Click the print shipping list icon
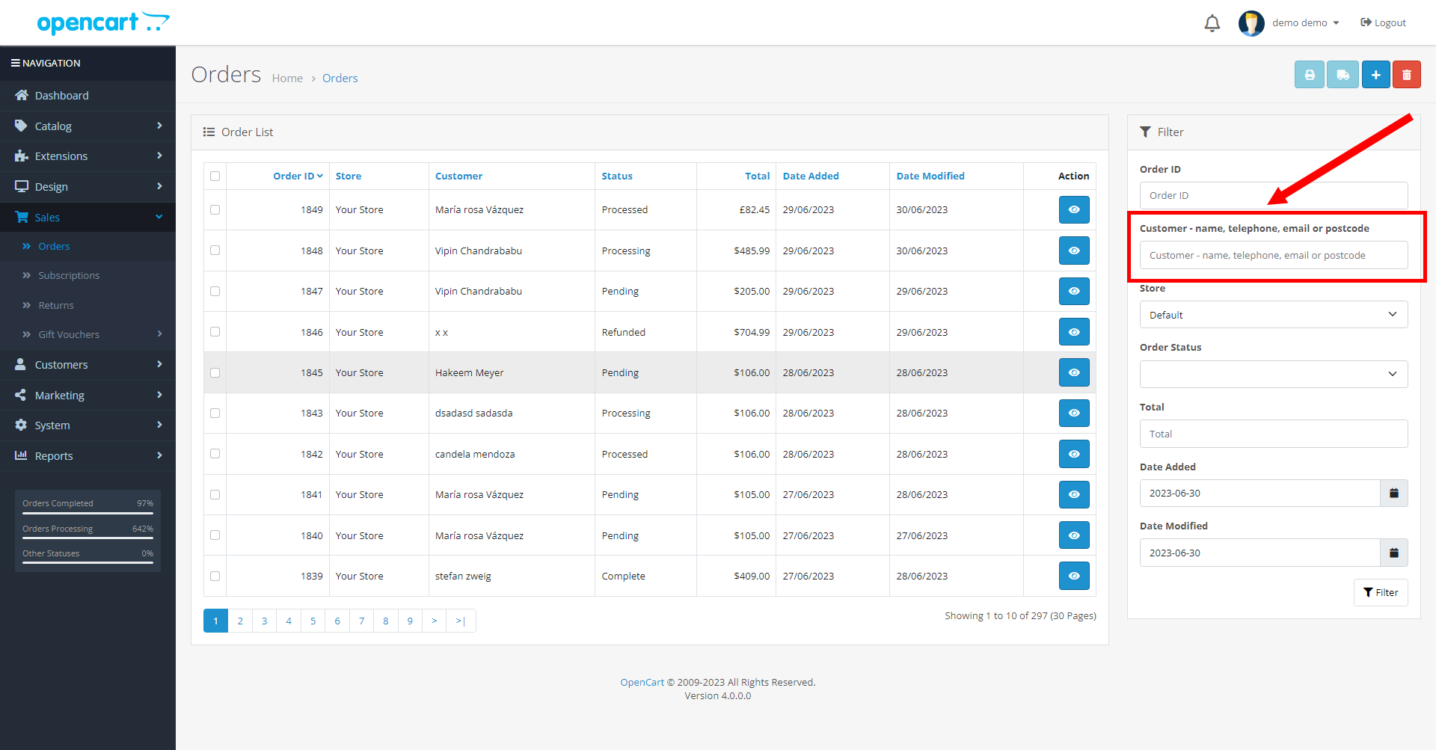 (1343, 74)
